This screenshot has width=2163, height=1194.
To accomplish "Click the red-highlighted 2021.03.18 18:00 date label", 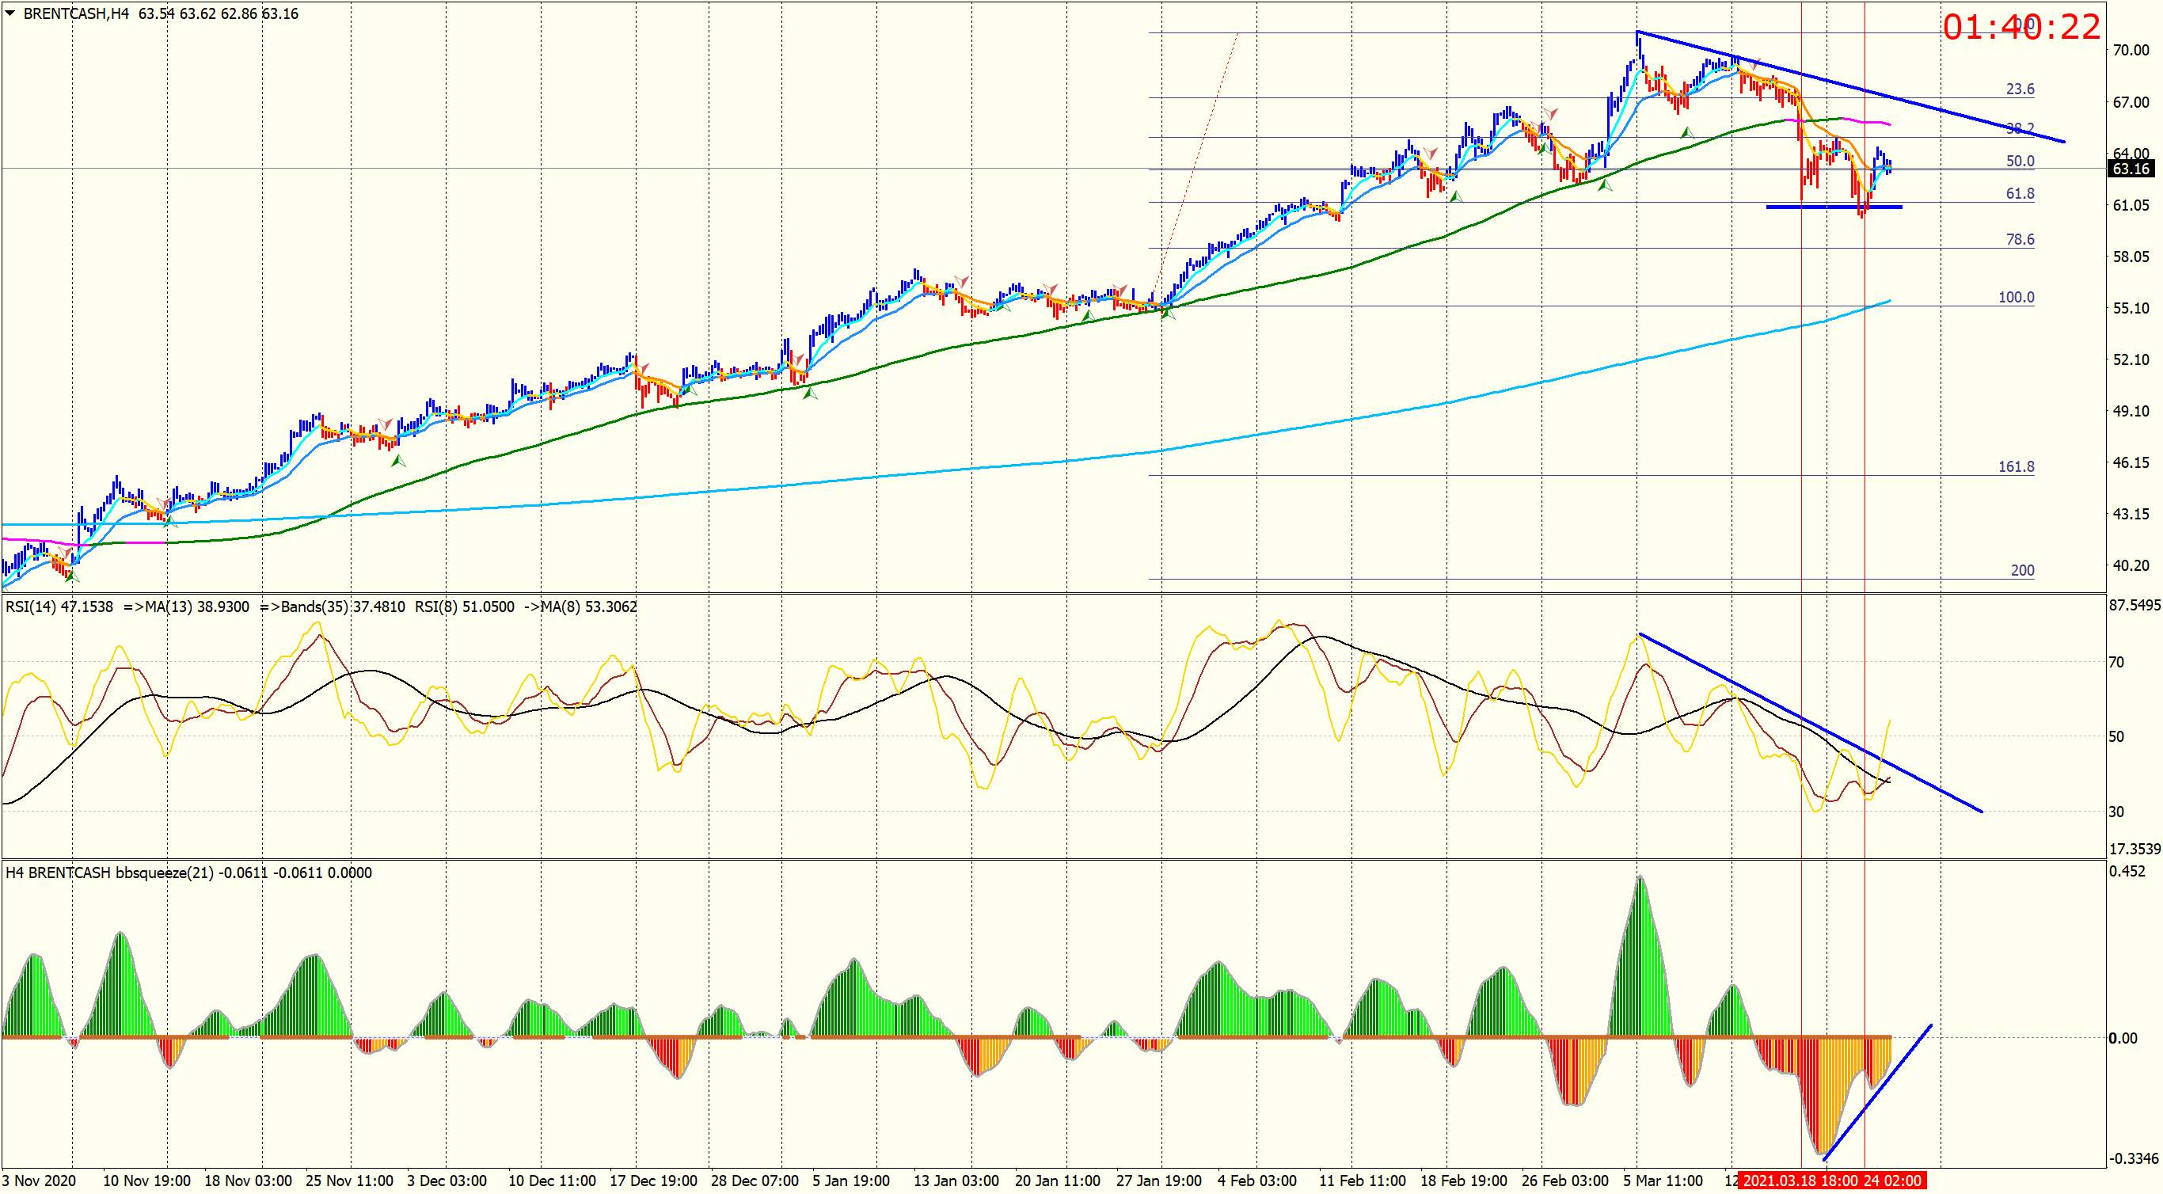I will 1800,1181.
